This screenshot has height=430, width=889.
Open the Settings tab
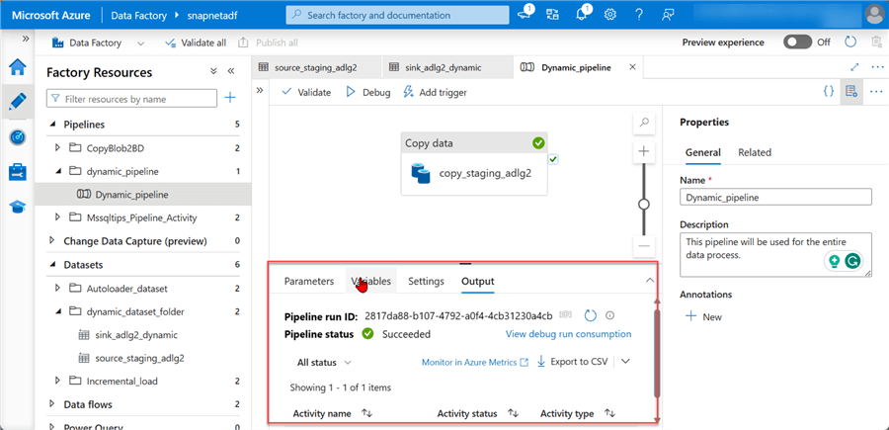426,281
